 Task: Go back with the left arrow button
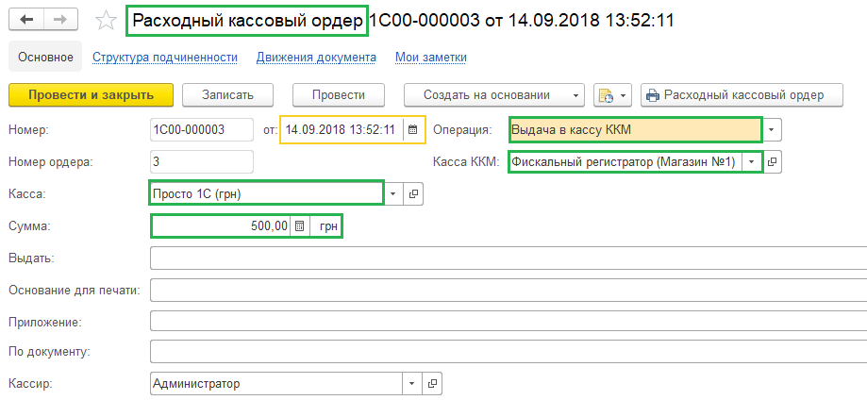click(x=26, y=20)
